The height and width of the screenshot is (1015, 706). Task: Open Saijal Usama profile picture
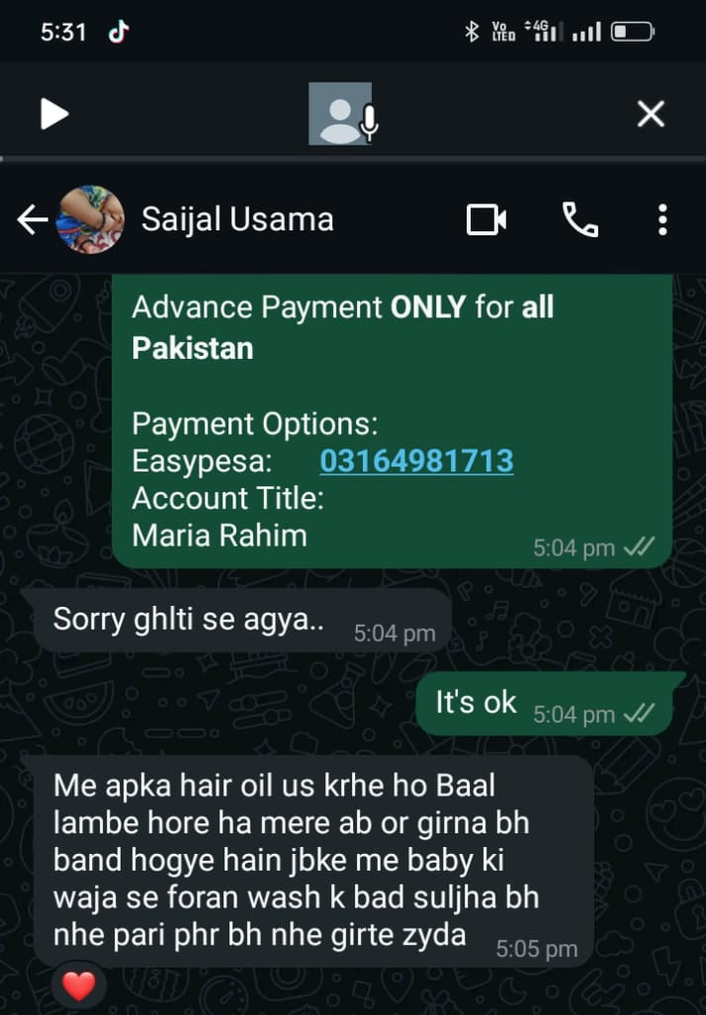[x=90, y=219]
